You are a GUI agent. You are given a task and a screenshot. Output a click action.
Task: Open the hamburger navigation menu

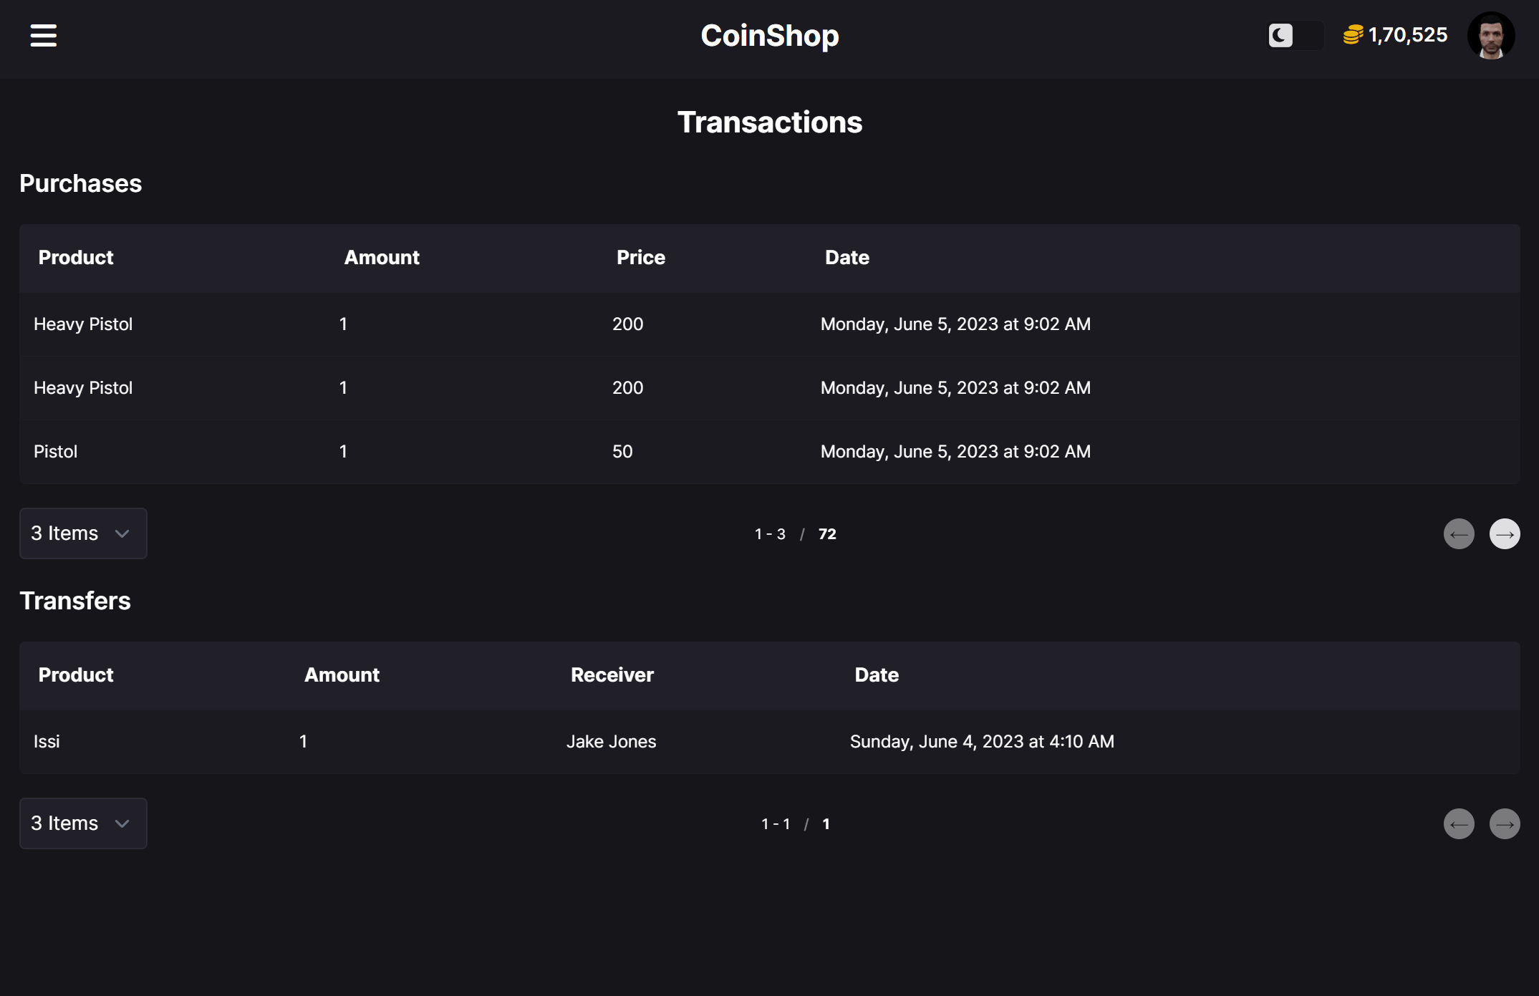click(43, 35)
